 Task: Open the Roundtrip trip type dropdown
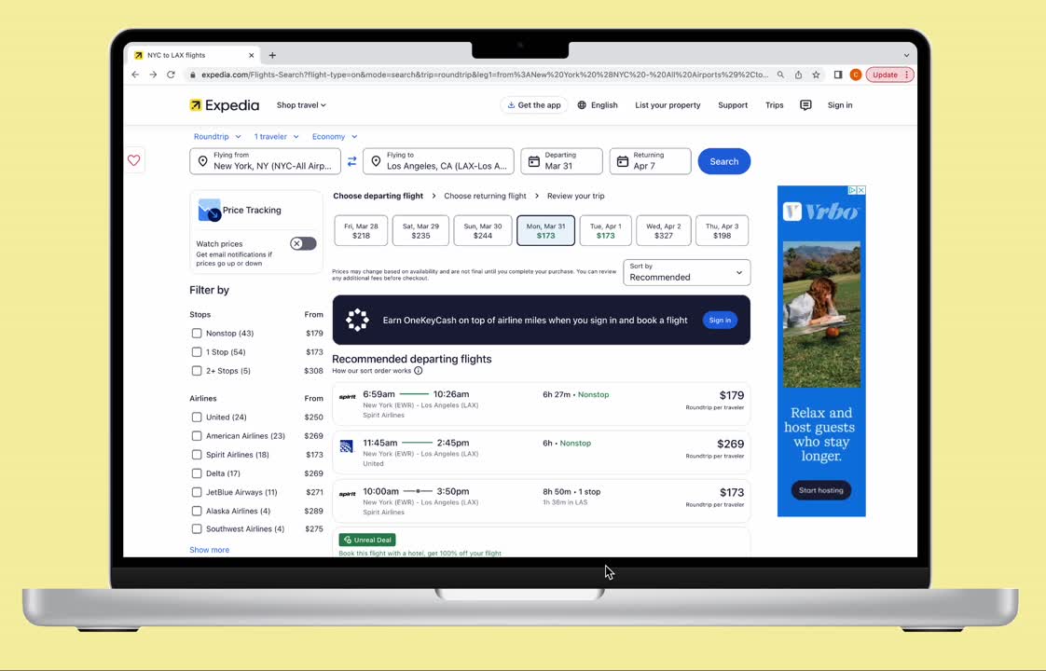click(x=217, y=137)
